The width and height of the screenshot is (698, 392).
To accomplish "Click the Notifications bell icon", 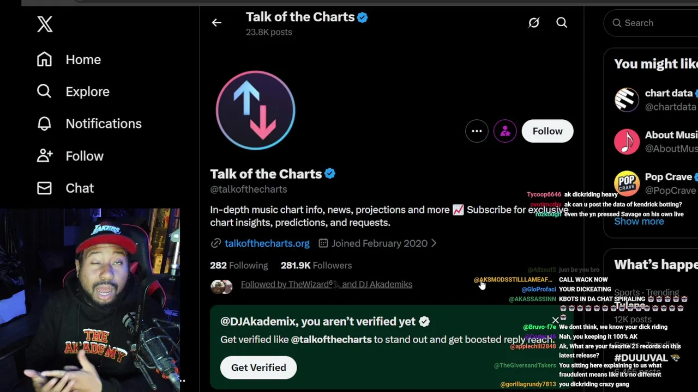I will click(44, 124).
